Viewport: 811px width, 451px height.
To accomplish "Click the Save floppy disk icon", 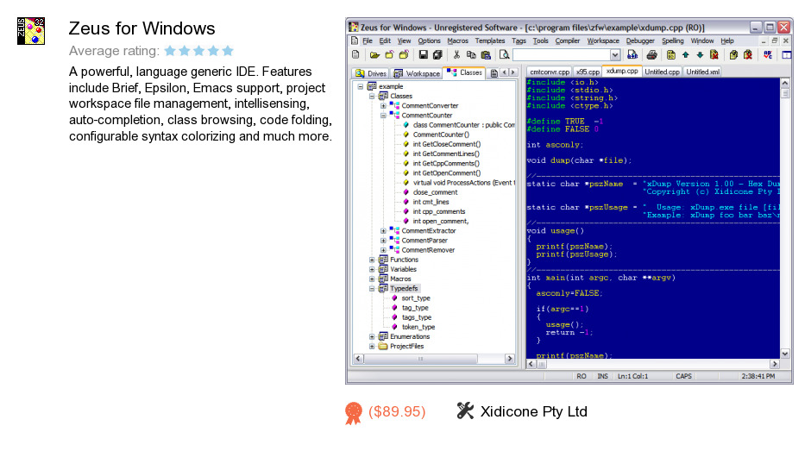I will (x=423, y=54).
